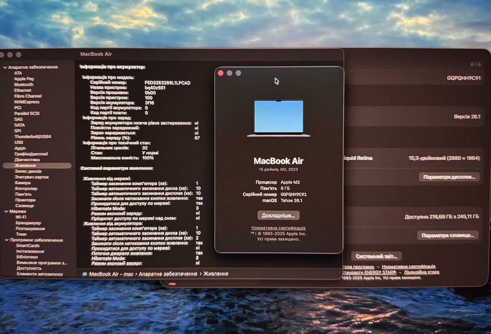Select Доступність in the sidebar
Image resolution: width=491 pixels, height=334 pixels.
(29, 268)
